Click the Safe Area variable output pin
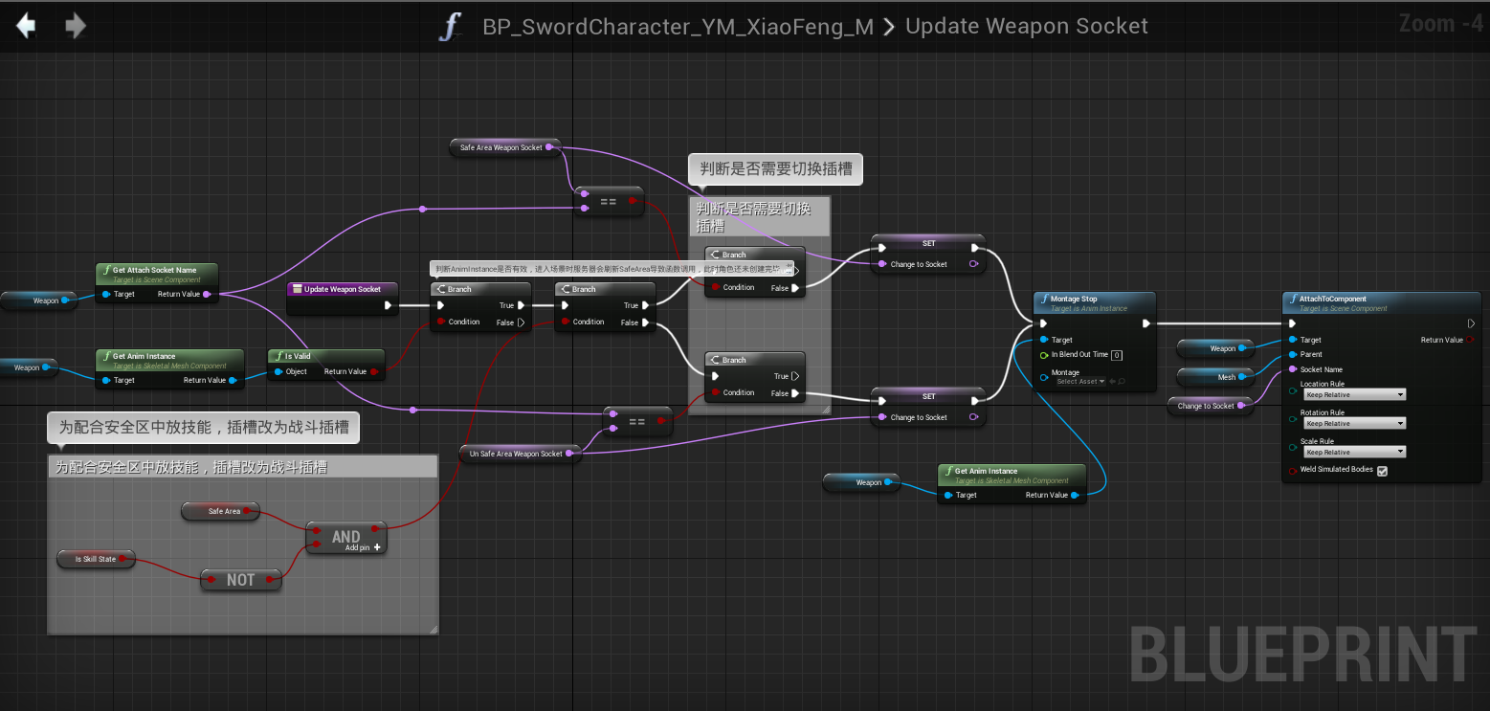Viewport: 1490px width, 711px height. (247, 511)
